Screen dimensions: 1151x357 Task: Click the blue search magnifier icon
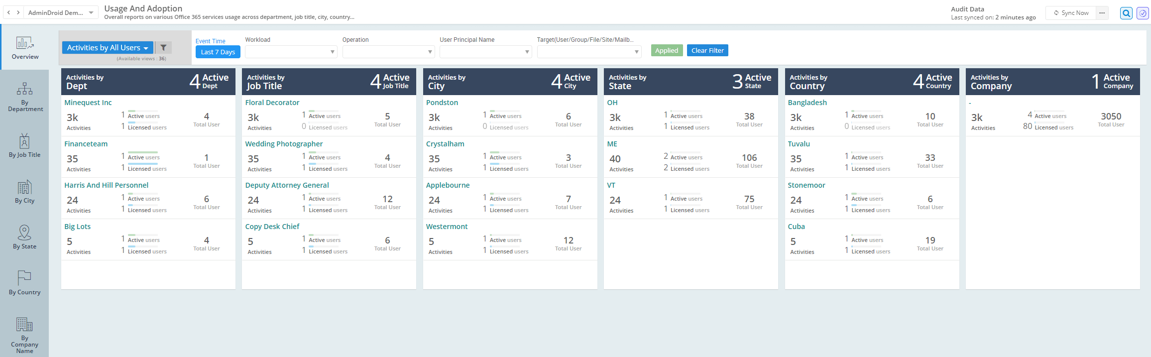(1126, 13)
